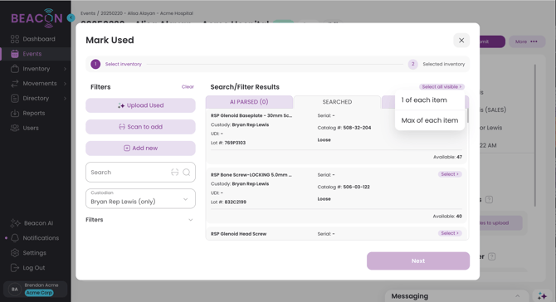Viewport: 556px width, 302px height.
Task: Open the Dashboard sidebar item
Action: tap(32, 39)
